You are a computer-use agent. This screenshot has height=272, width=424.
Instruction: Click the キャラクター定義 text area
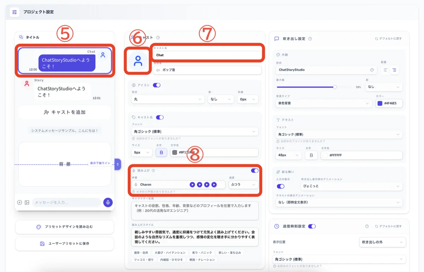[195, 211]
